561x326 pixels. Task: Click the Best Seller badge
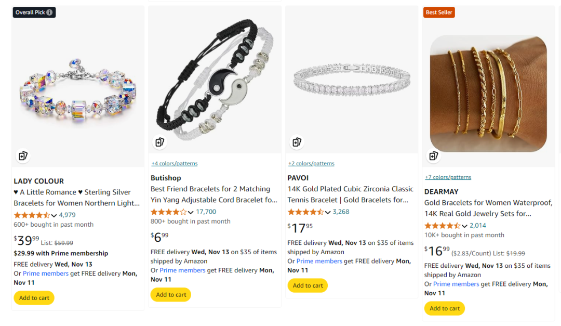click(439, 12)
